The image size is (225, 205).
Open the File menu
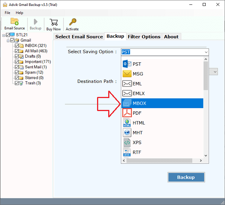point(7,13)
